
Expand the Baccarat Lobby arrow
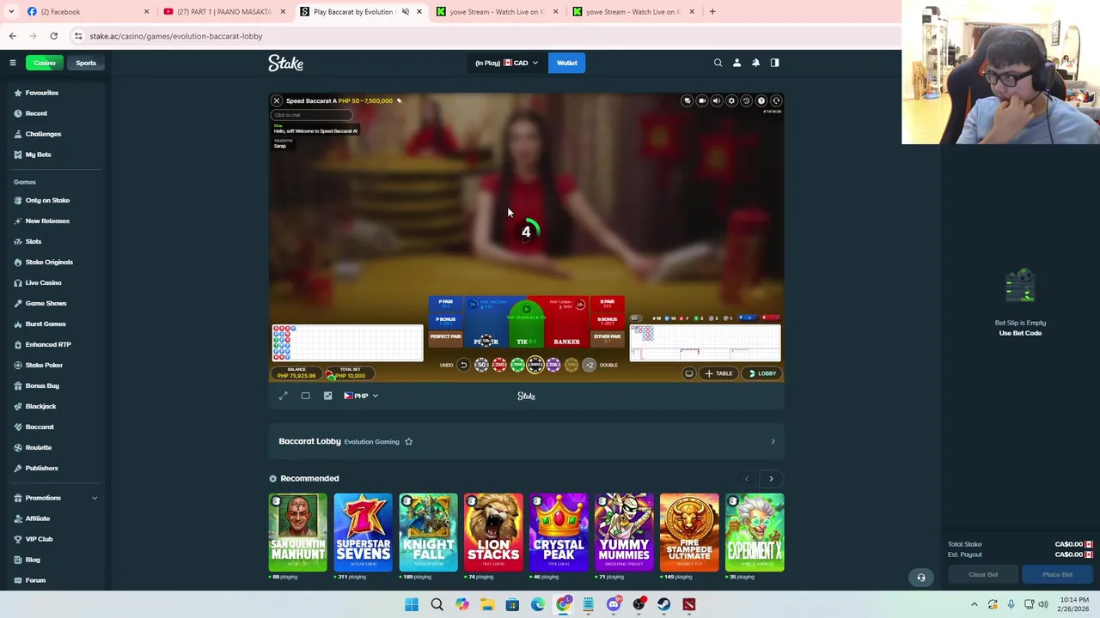pyautogui.click(x=773, y=441)
